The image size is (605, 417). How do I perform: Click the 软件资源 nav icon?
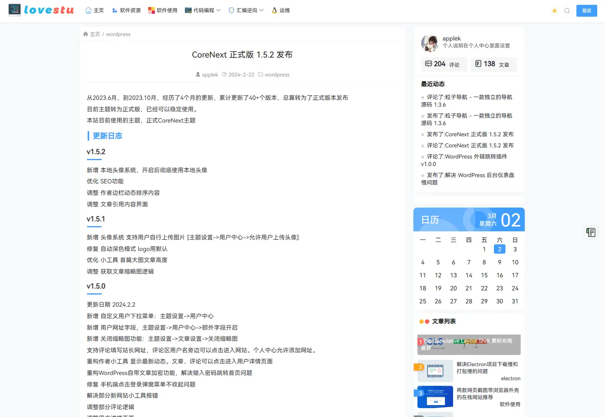pyautogui.click(x=114, y=10)
